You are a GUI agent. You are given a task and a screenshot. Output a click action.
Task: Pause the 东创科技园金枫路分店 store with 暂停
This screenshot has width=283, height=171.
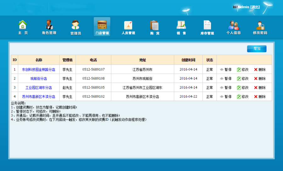pos(226,70)
